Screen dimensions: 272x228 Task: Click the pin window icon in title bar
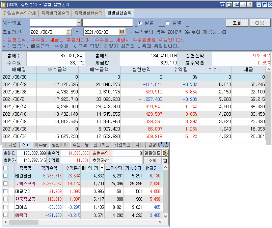pos(236,4)
